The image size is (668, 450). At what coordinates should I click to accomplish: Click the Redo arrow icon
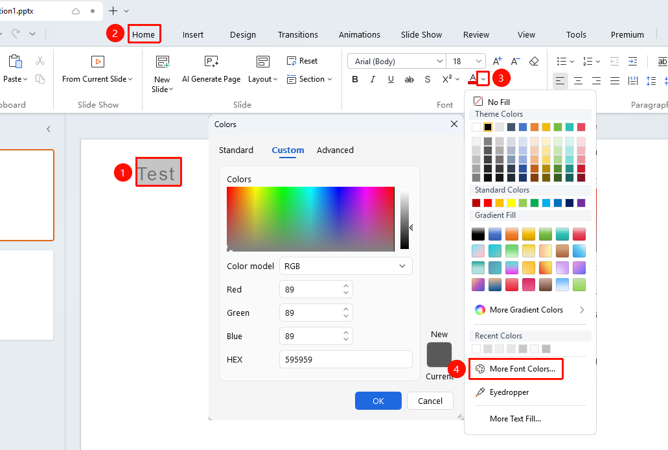tap(16, 34)
